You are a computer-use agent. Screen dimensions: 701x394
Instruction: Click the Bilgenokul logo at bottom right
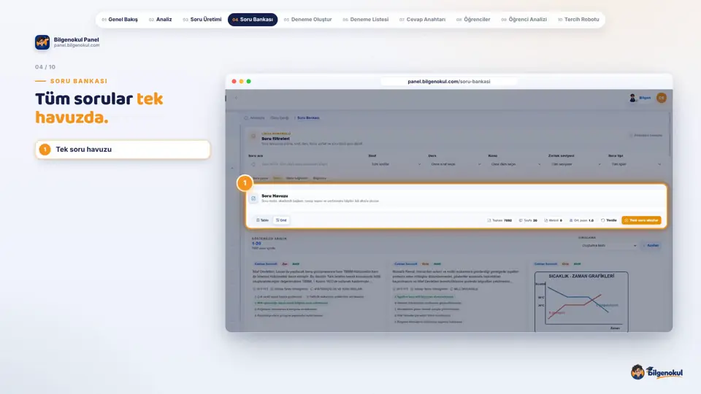click(x=656, y=372)
